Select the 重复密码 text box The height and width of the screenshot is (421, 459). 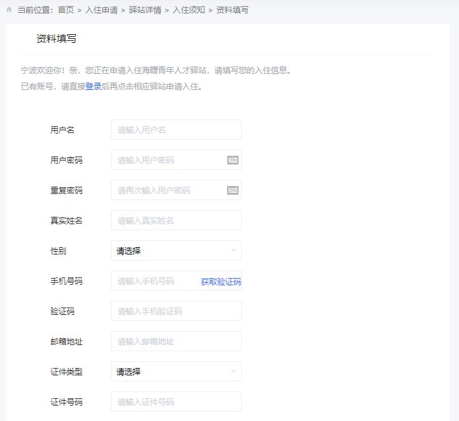click(168, 190)
